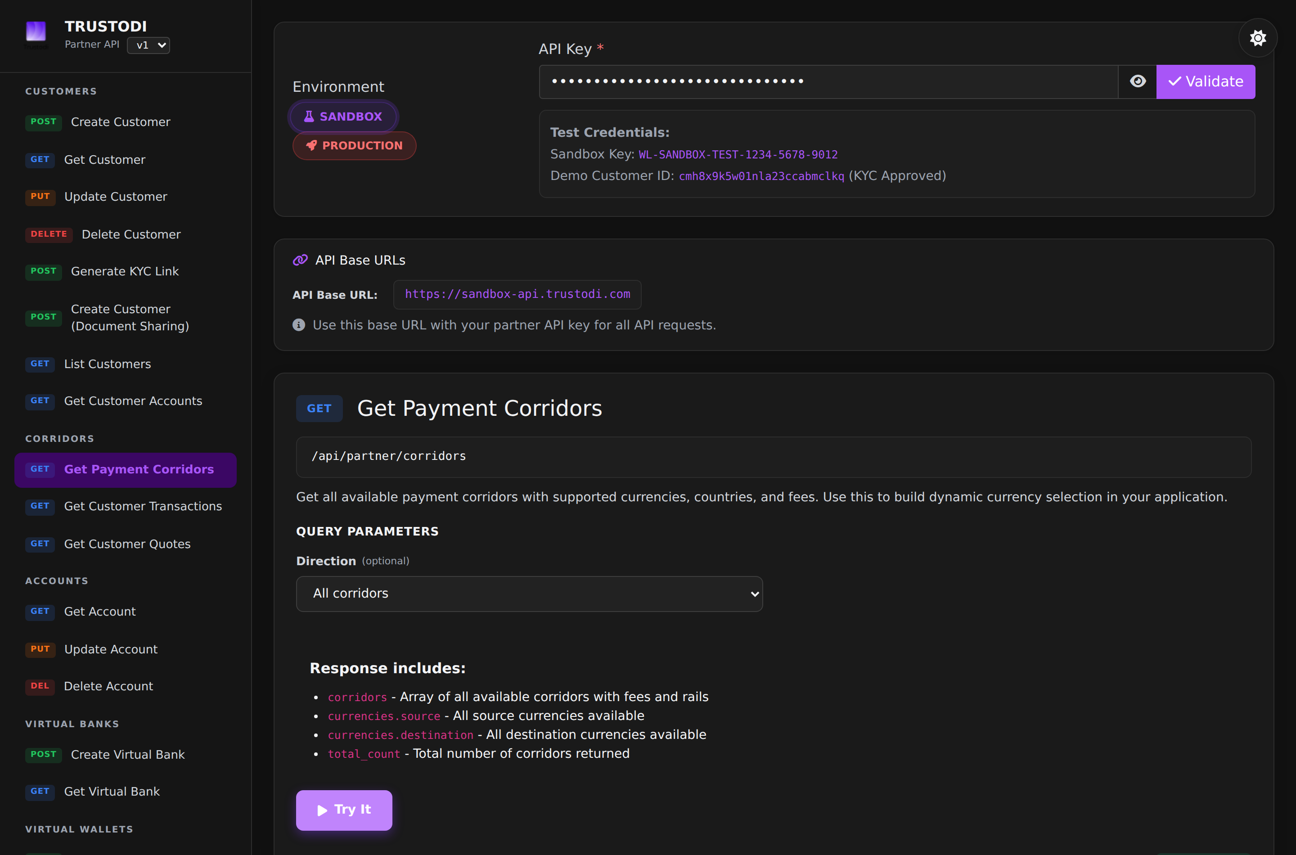Click the GET badge beside the heading
Viewport: 1296px width, 855px height.
coord(319,409)
